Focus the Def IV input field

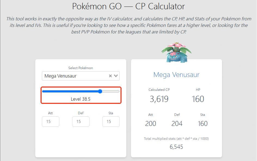click(x=81, y=122)
